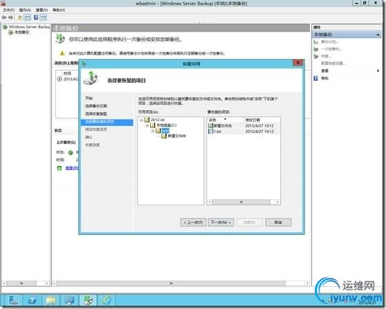
Task: Click the Up one level folder icon in toolbar
Action: pos(19,17)
